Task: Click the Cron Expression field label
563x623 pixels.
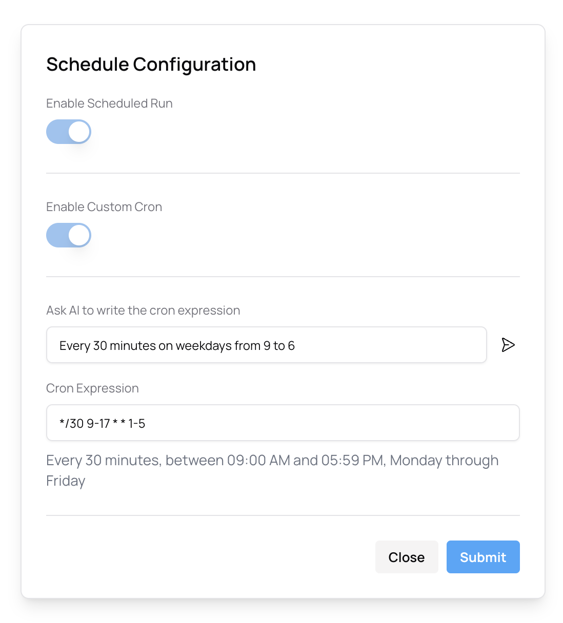Action: coord(92,388)
